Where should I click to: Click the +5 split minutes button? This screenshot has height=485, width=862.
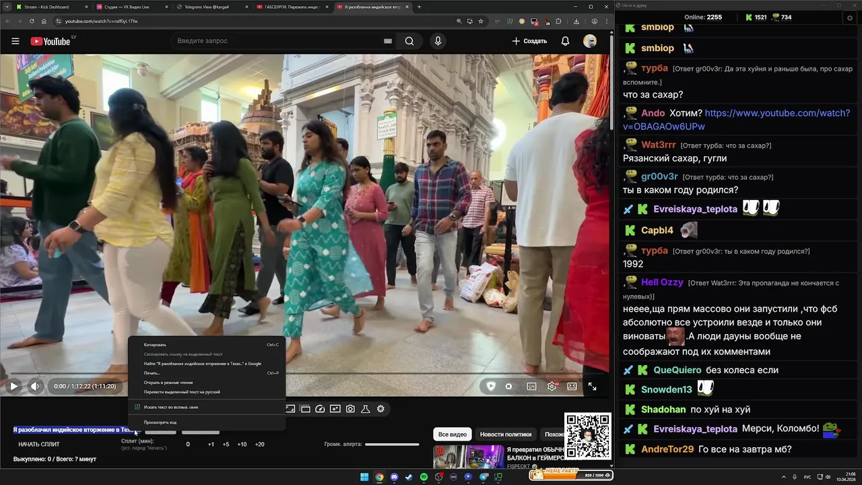pos(226,445)
